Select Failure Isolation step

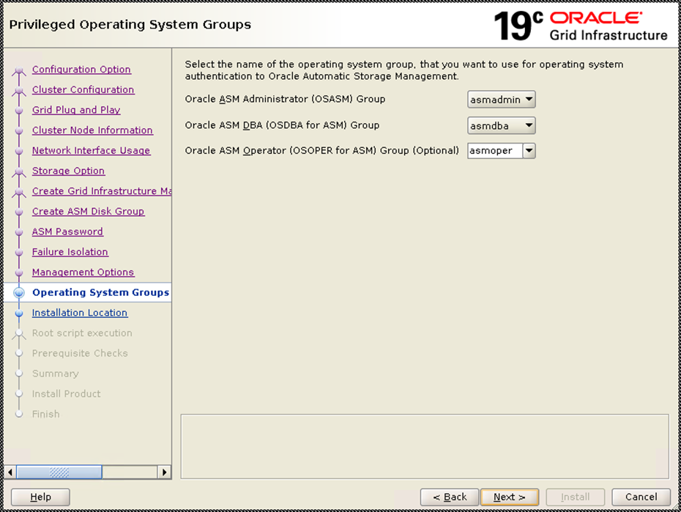[x=70, y=252]
